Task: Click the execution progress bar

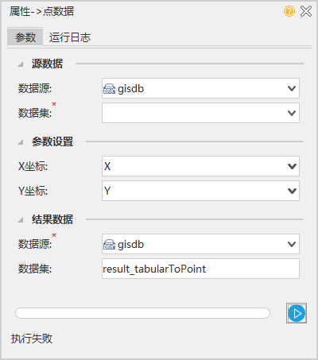Action: (x=142, y=313)
